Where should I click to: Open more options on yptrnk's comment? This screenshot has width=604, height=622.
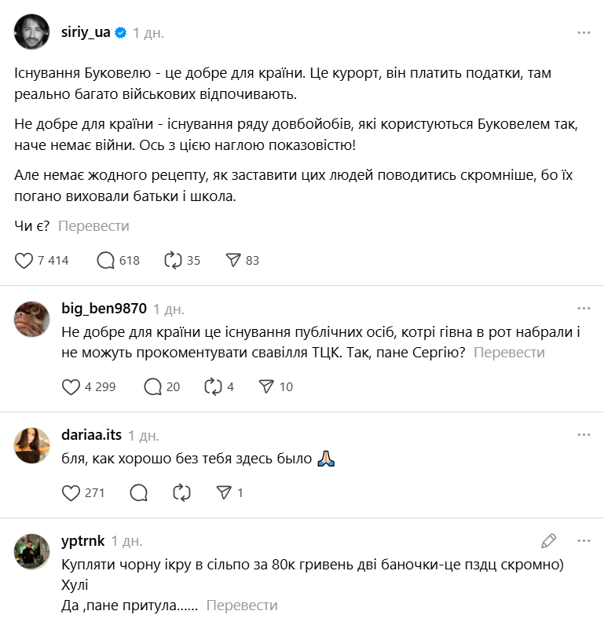(x=584, y=540)
